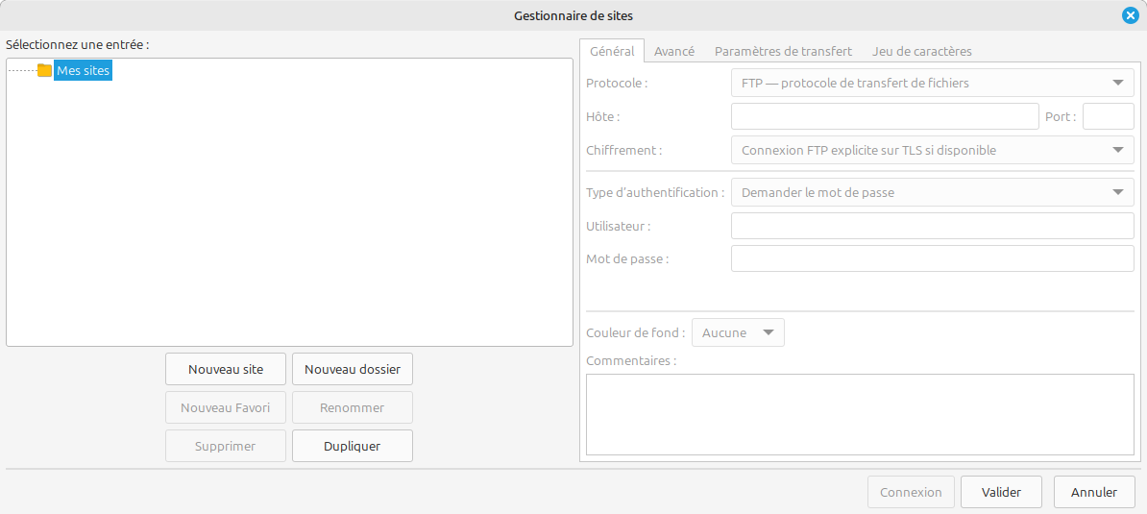Click the Port input field

1109,116
